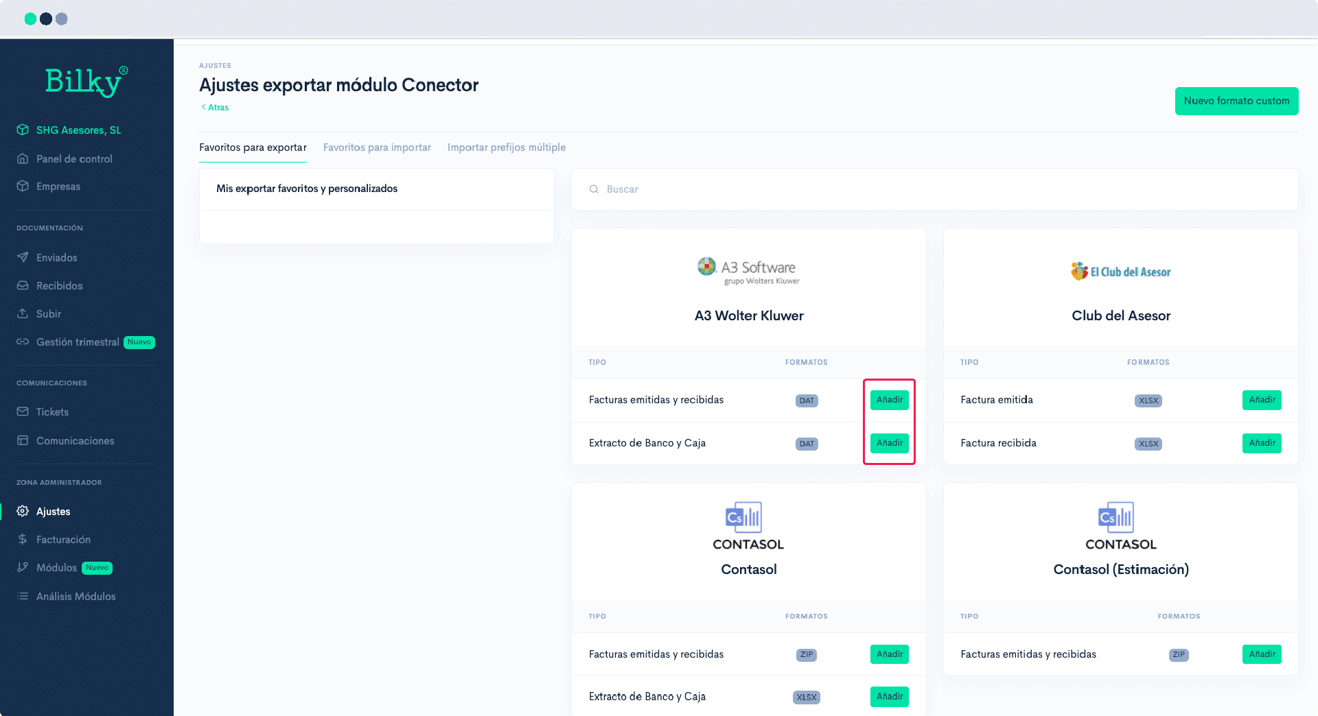Screen dimensions: 1318x716
Task: Click the Ajustes gear icon
Action: point(23,511)
